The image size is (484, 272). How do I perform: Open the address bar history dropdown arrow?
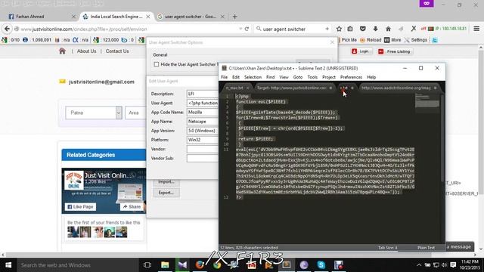(x=240, y=29)
